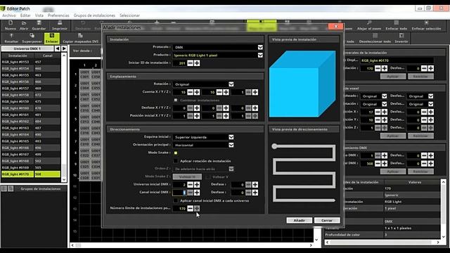Click the Imprimir printer icon
The height and width of the screenshot is (253, 450).
tap(60, 25)
